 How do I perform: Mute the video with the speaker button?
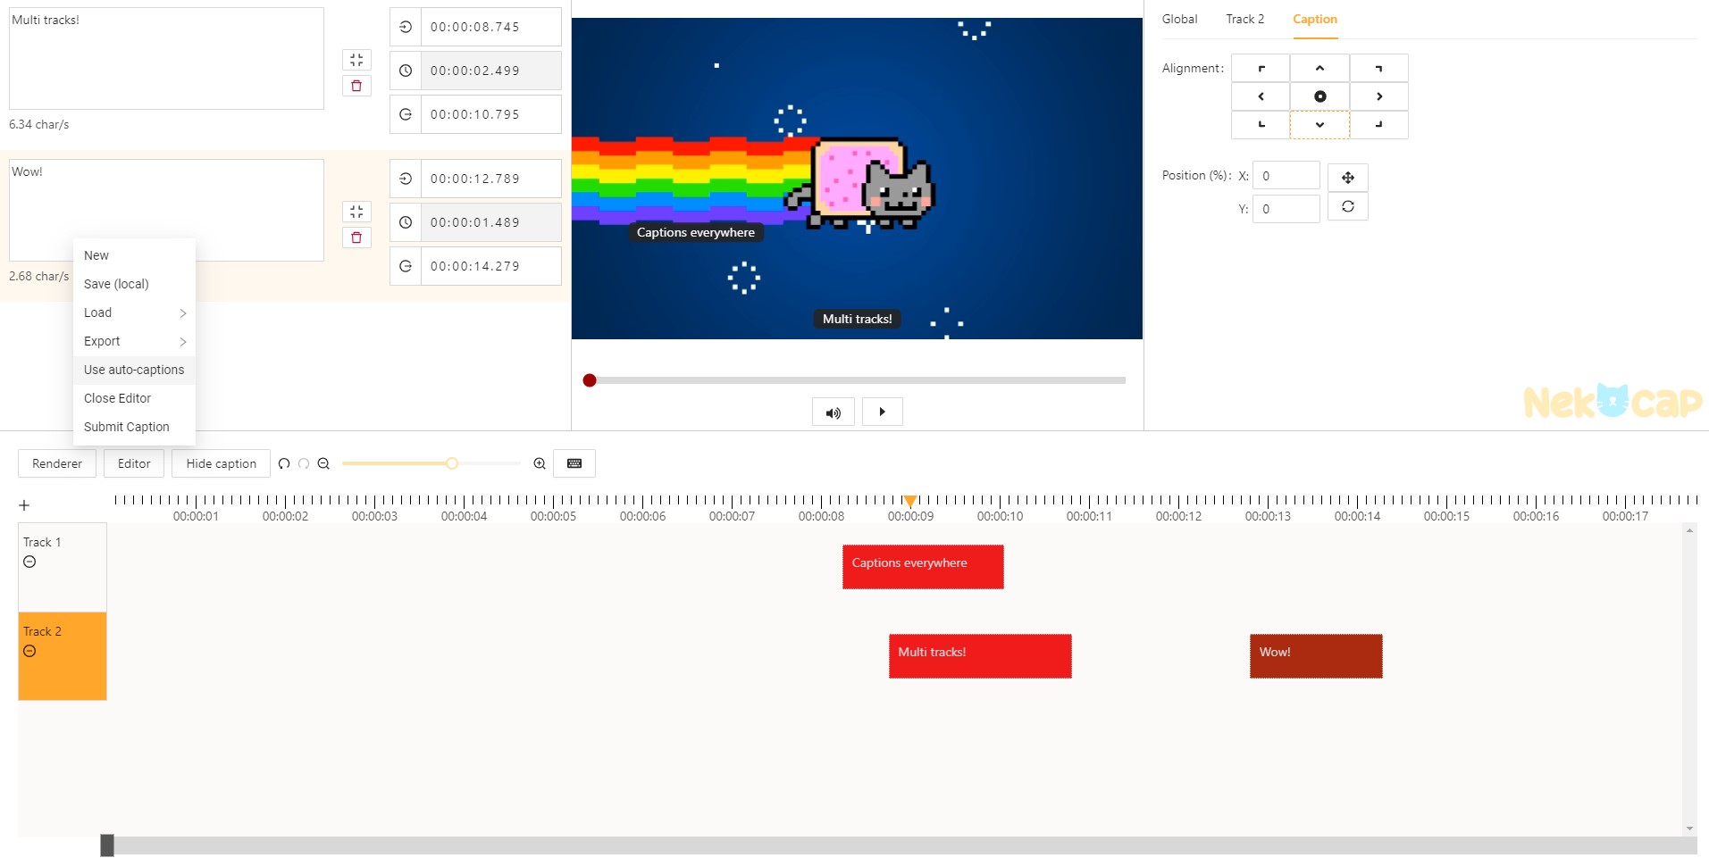pyautogui.click(x=833, y=412)
